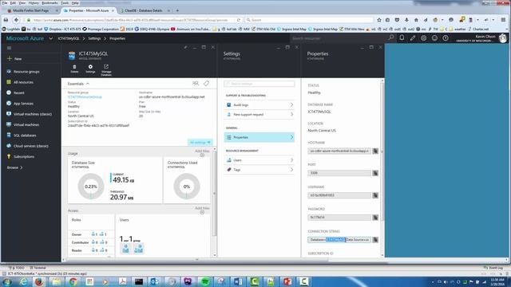The image size is (511, 287).
Task: Click the edit pencil icon in top bar
Action: [413, 38]
